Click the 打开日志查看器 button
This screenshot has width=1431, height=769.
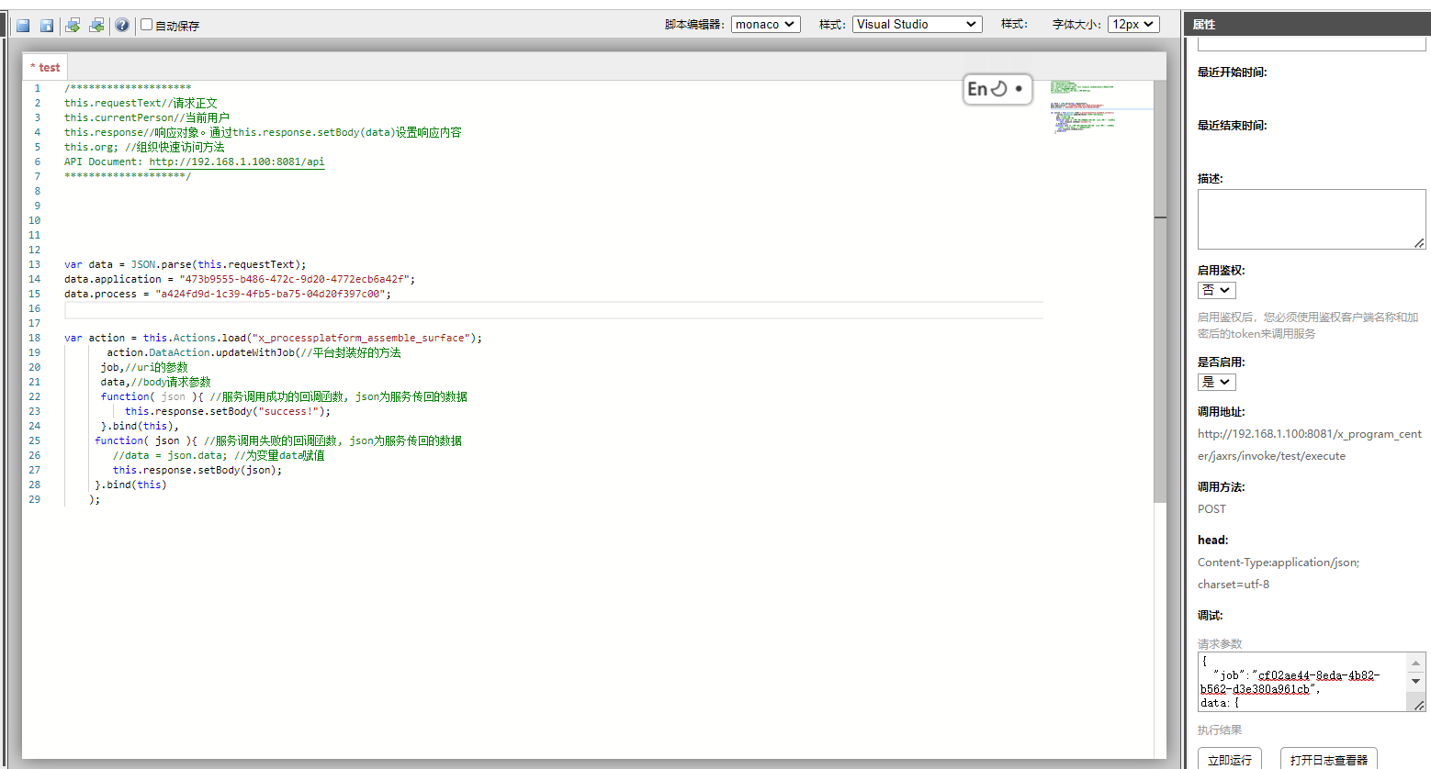point(1329,759)
